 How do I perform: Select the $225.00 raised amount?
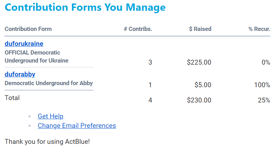pyautogui.click(x=199, y=63)
